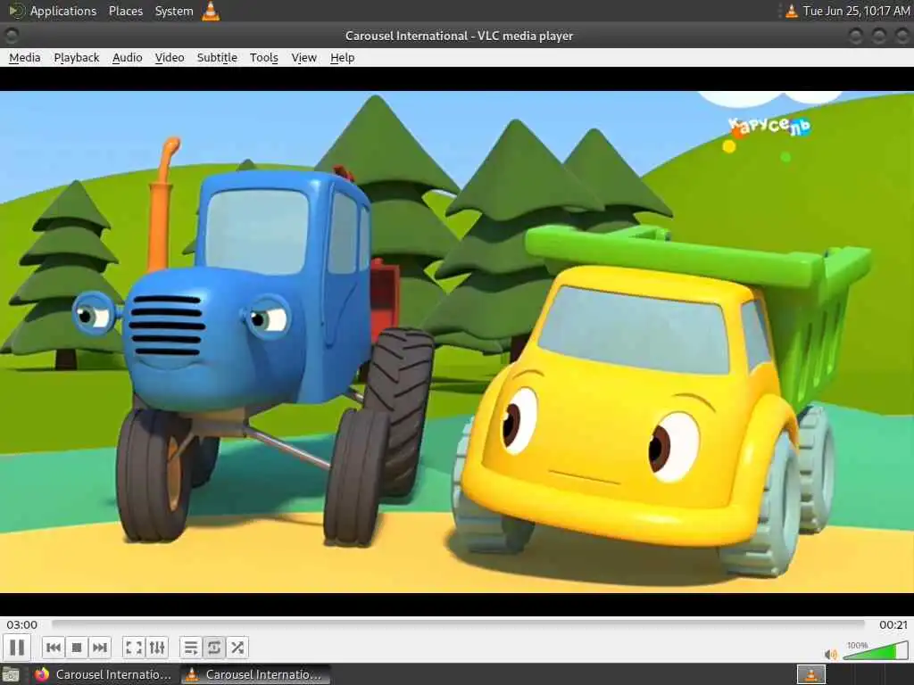Toggle the playlist view
914x685 pixels.
[x=191, y=648]
